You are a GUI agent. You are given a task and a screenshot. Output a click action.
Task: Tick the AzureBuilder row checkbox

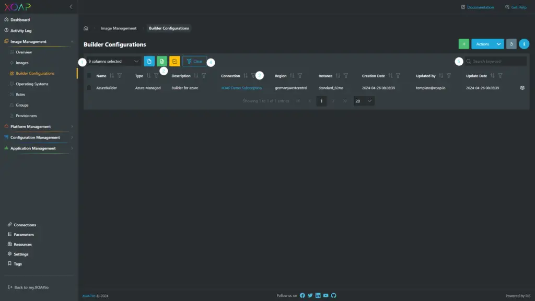89,88
